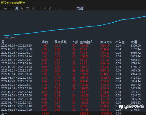Click balance value 4193.93
The width and height of the screenshot is (146, 115).
(136, 78)
